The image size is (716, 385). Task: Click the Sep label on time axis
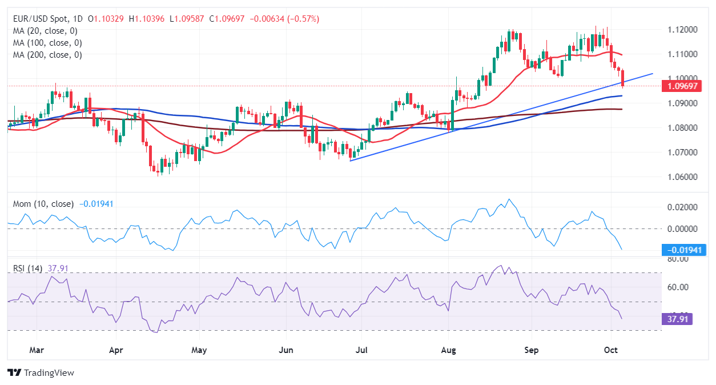(532, 349)
